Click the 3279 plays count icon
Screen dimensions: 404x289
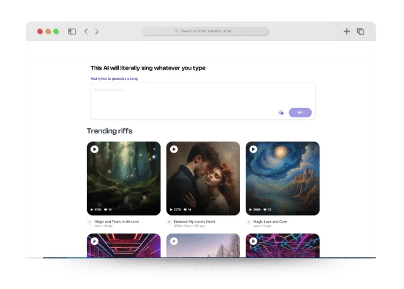(171, 209)
